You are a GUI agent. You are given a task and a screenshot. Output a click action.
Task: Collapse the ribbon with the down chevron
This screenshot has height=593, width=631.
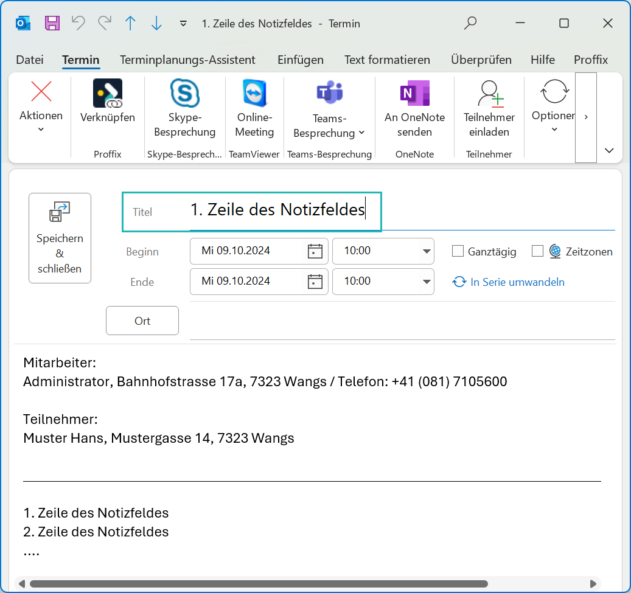tap(609, 150)
